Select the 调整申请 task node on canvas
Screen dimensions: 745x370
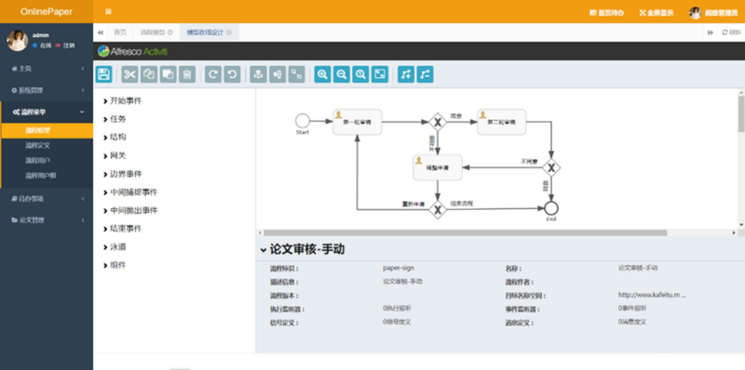[438, 167]
